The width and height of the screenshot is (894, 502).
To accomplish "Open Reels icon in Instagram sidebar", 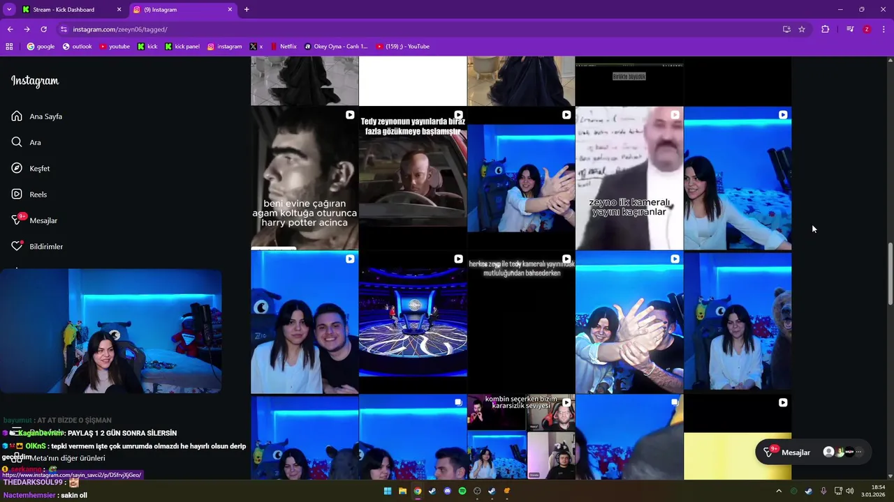I will (x=17, y=195).
